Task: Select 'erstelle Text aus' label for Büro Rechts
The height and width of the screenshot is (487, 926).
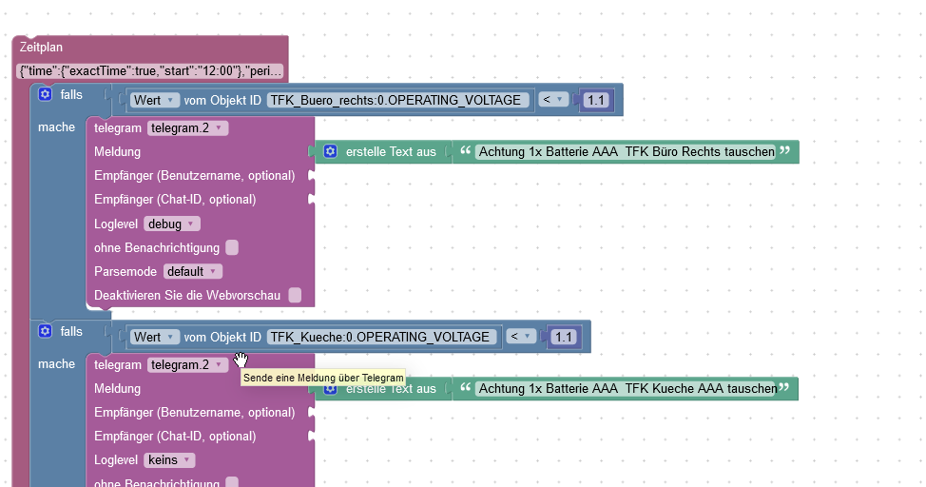Action: click(x=391, y=152)
